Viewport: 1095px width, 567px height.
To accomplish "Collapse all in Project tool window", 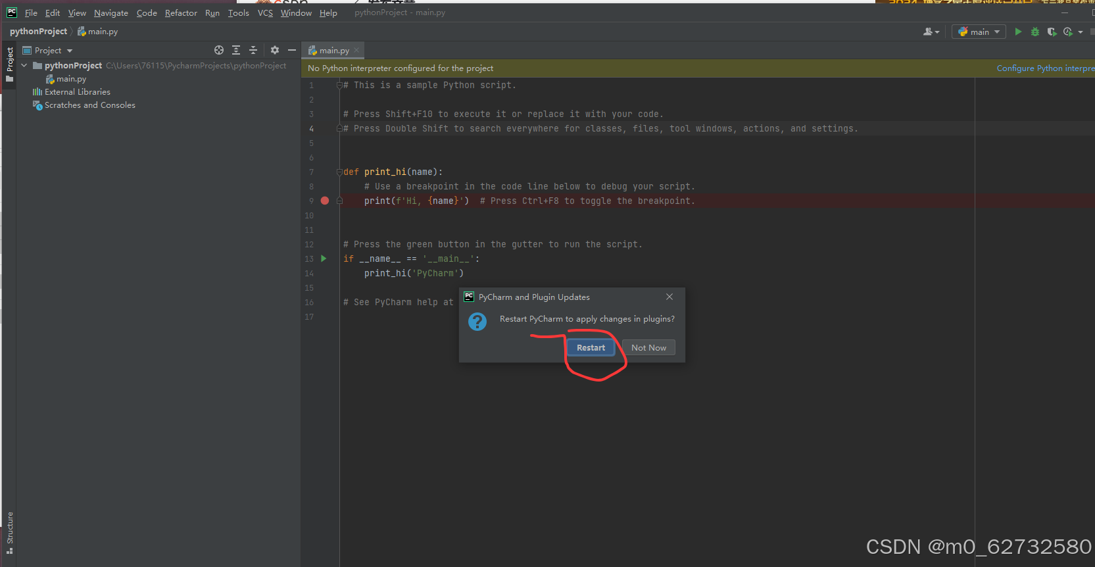I will (253, 50).
